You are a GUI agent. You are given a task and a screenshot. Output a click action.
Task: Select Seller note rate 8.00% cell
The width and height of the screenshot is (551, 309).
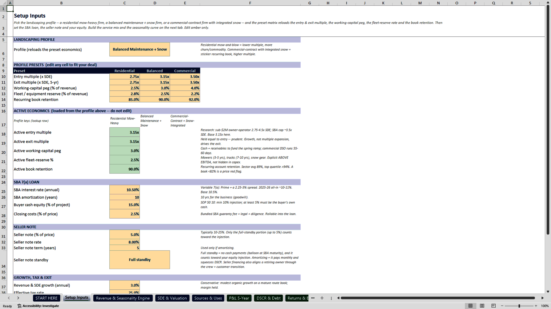(x=125, y=242)
